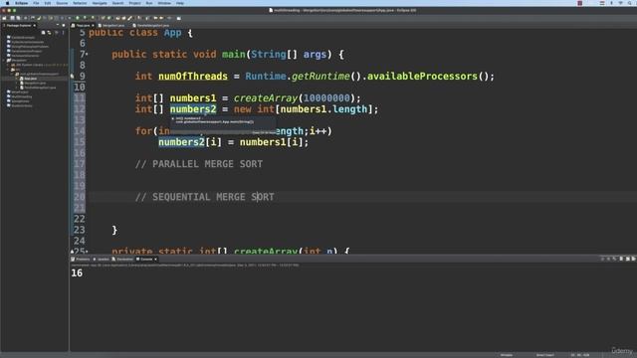Click the green Run toolbar button
The image size is (637, 358).
pyautogui.click(x=85, y=18)
